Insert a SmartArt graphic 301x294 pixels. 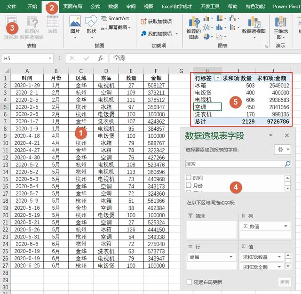tap(115, 18)
